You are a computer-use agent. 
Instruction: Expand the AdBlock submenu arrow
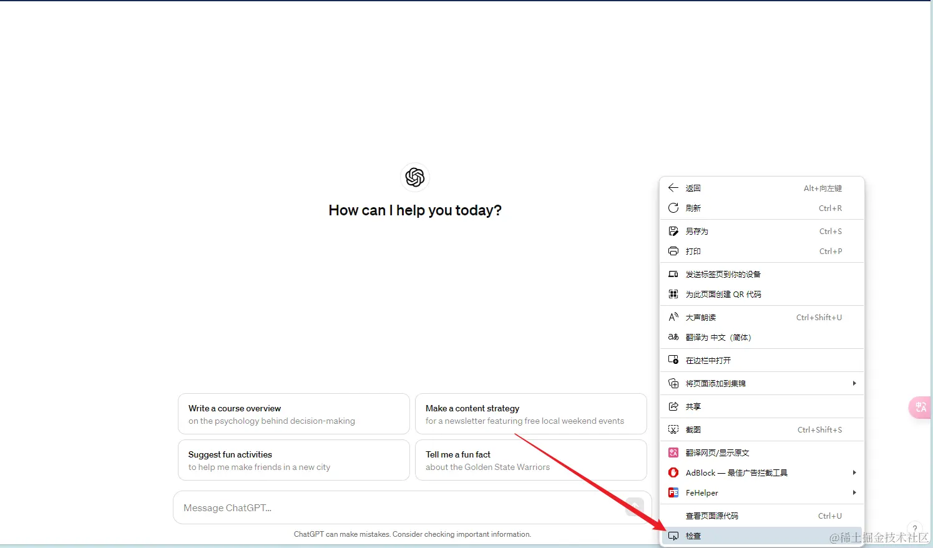point(854,472)
